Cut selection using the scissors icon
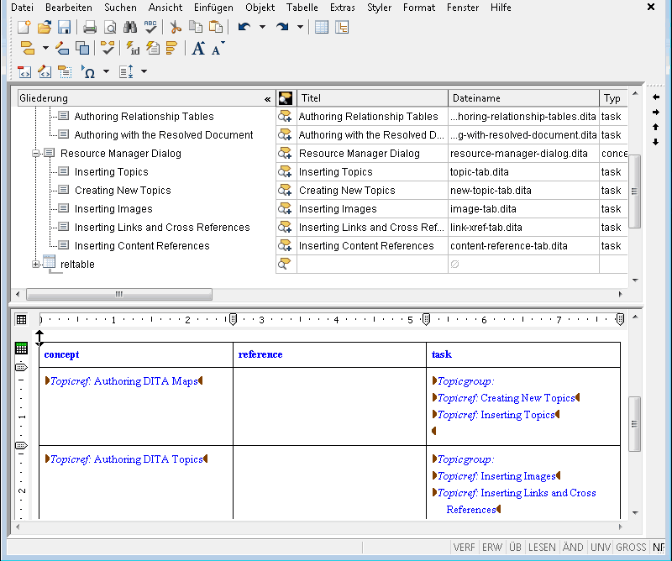The height and width of the screenshot is (561, 672). pyautogui.click(x=176, y=27)
